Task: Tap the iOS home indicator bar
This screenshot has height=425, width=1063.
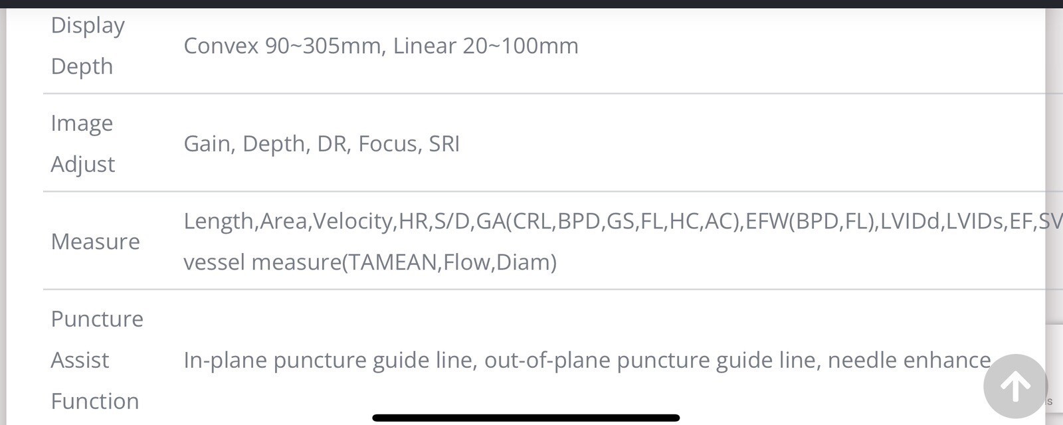Action: [x=526, y=418]
